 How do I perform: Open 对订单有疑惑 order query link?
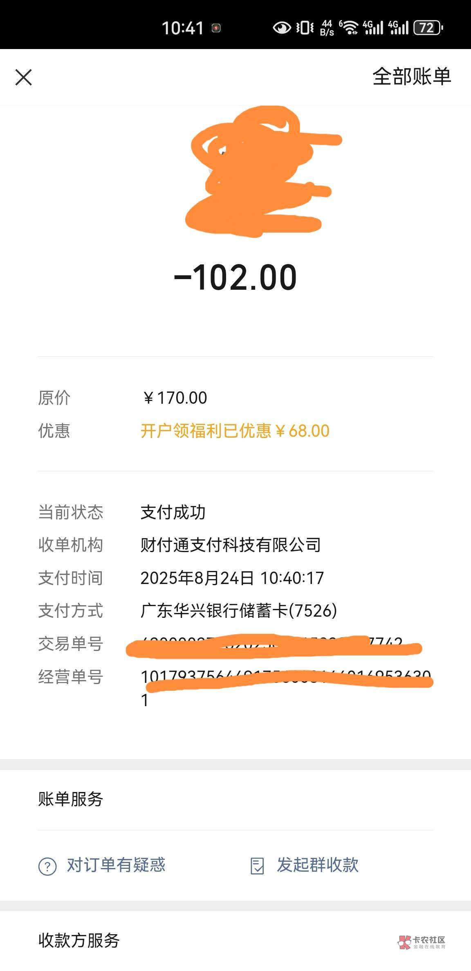[116, 865]
